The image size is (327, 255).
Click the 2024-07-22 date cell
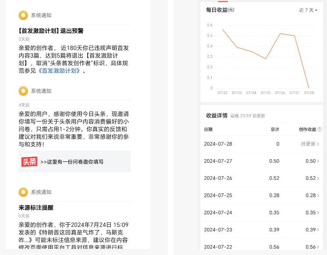coord(218,247)
